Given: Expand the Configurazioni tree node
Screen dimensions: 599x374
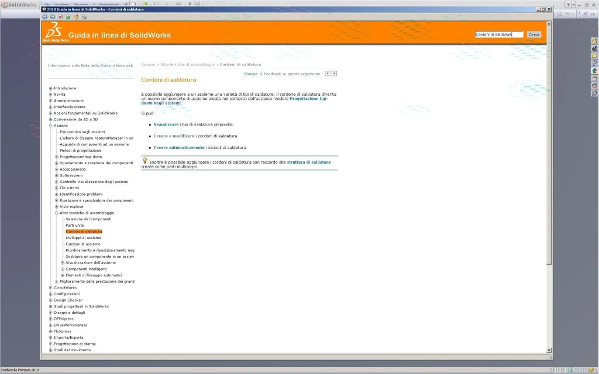Looking at the screenshot, I should (50, 294).
